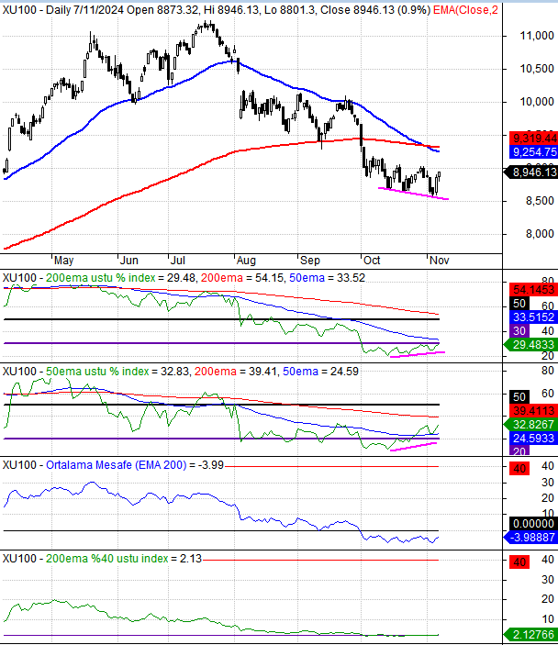
Task: Select the red 54.1453 value tag
Action: tap(533, 290)
